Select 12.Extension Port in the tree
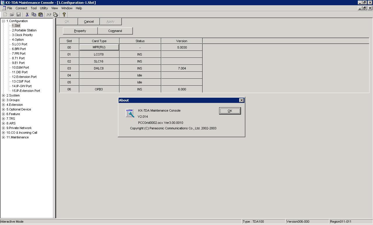Screen dimensions: 373x225 (24, 77)
